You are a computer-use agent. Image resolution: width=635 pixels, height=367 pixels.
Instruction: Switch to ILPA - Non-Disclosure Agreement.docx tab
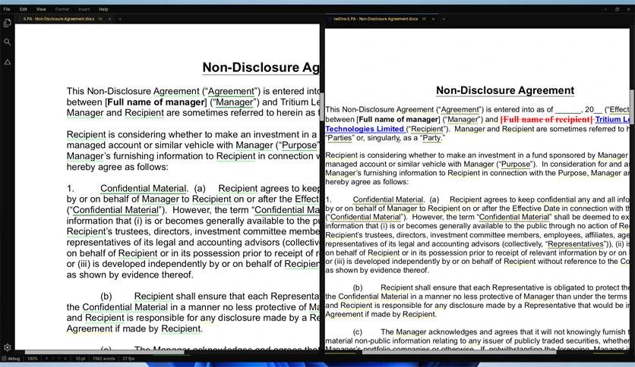58,19
